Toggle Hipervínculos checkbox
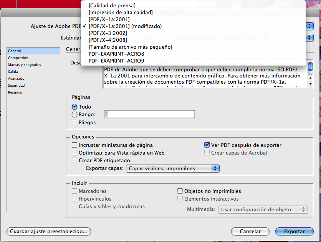321x242 pixels. click(x=74, y=199)
